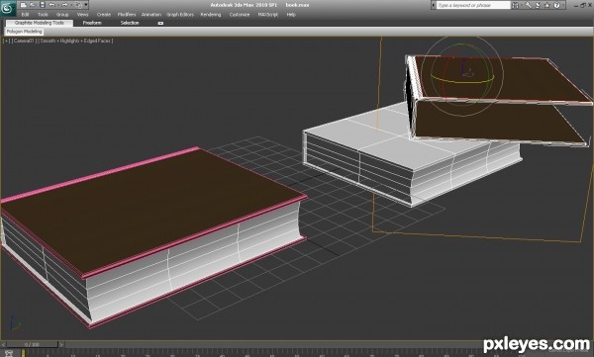594x357 pixels.
Task: Click the New Scene icon in quick access toolbar
Action: pyautogui.click(x=24, y=5)
